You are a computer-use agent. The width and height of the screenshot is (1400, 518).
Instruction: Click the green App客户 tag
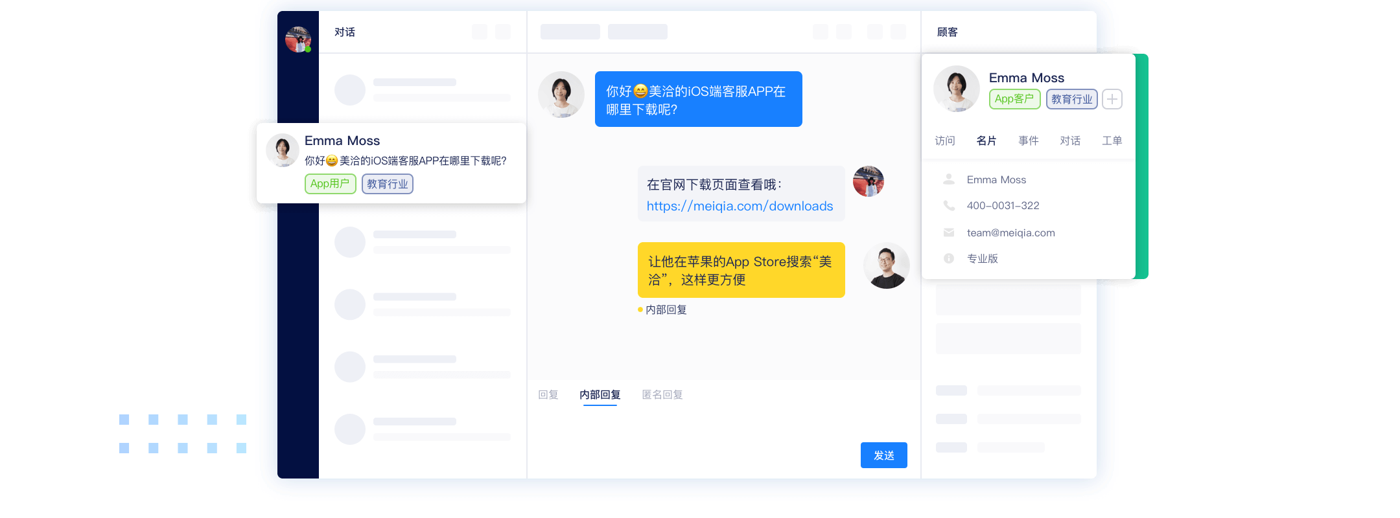tap(1014, 99)
